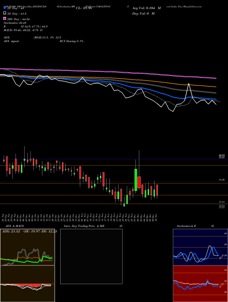The height and width of the screenshot is (302, 228).
Task: Open the empty Intra Day Trading Price panel
Action: pos(91,256)
